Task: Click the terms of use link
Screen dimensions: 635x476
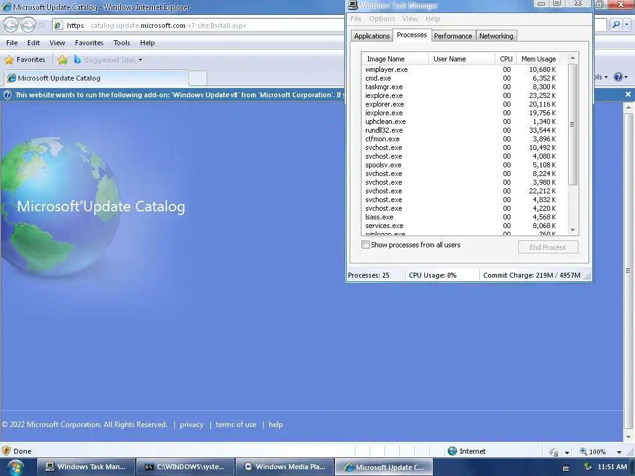Action: click(236, 425)
